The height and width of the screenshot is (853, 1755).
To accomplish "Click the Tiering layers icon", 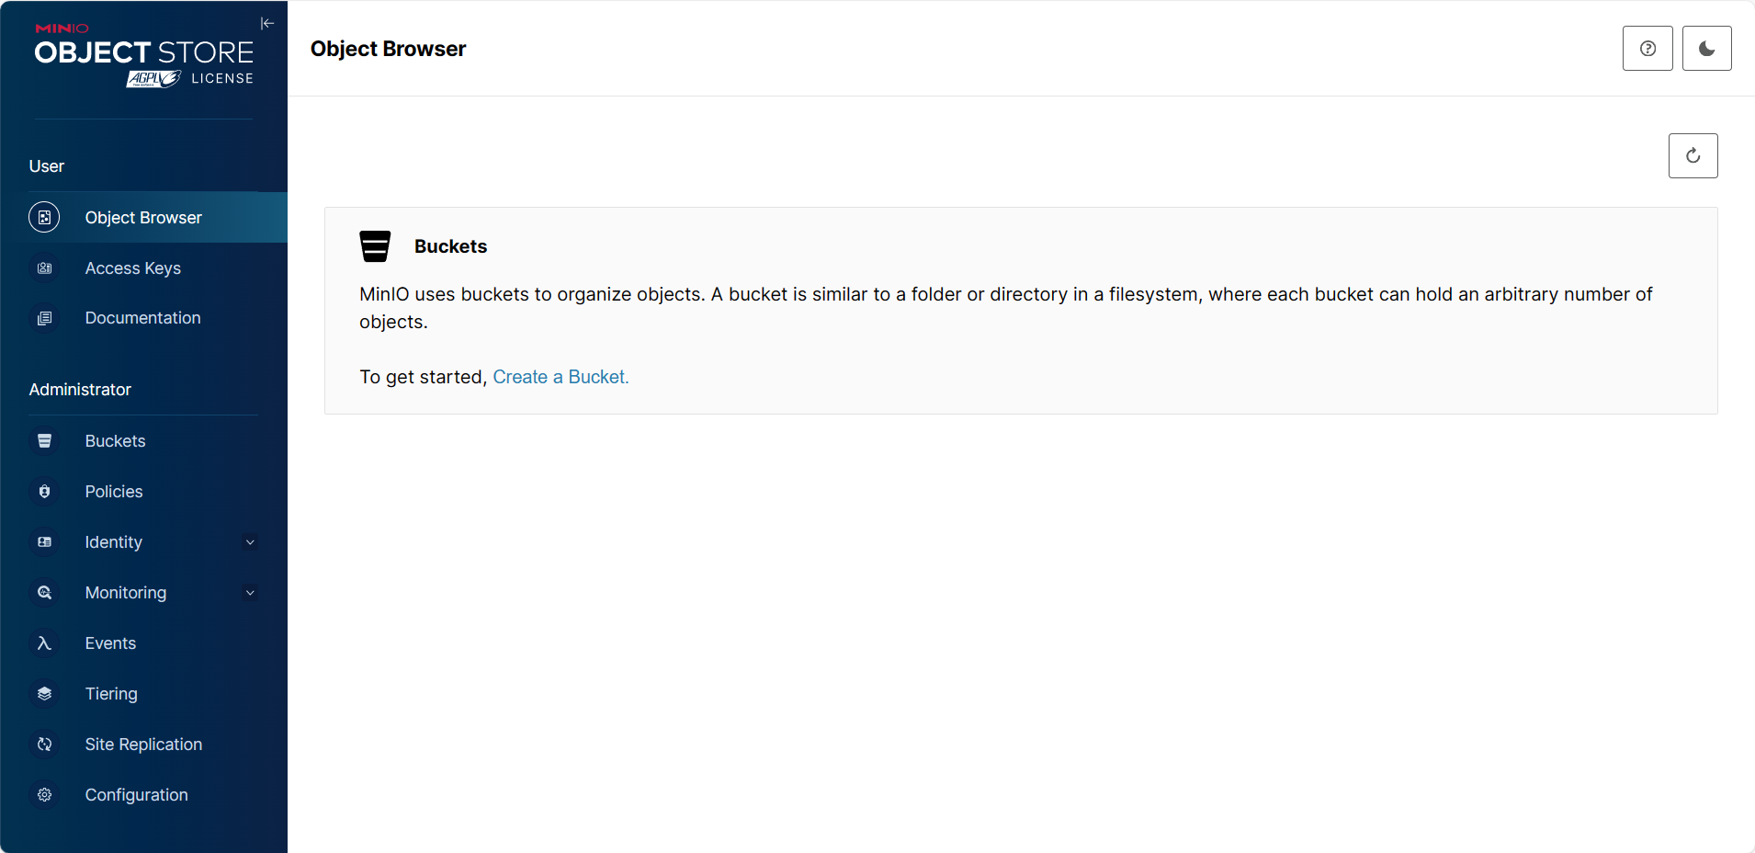I will pos(44,694).
